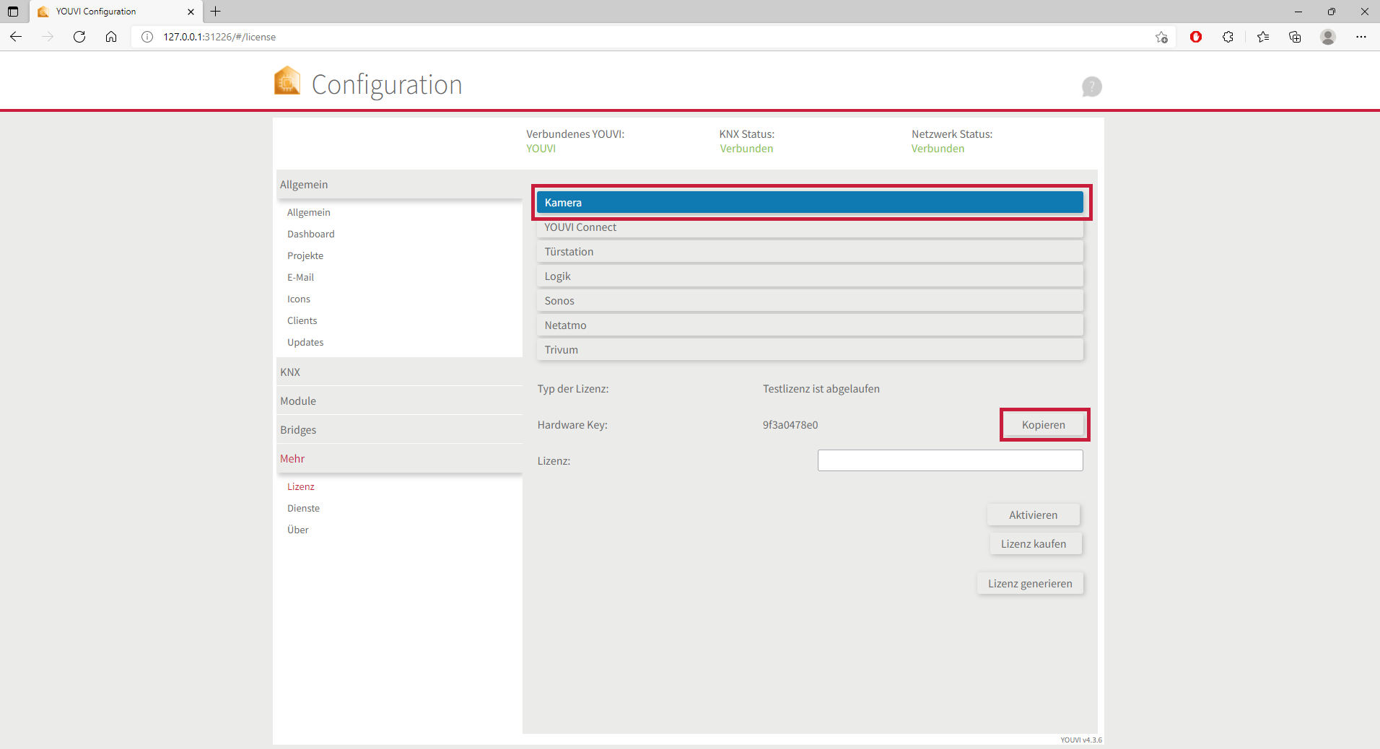This screenshot has width=1380, height=749.
Task: Select the Lizenz sidebar item
Action: click(301, 486)
